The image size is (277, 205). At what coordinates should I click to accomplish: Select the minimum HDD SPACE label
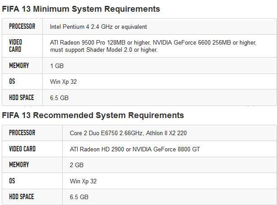[21, 97]
